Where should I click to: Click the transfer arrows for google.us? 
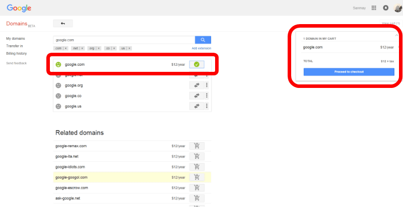(196, 106)
